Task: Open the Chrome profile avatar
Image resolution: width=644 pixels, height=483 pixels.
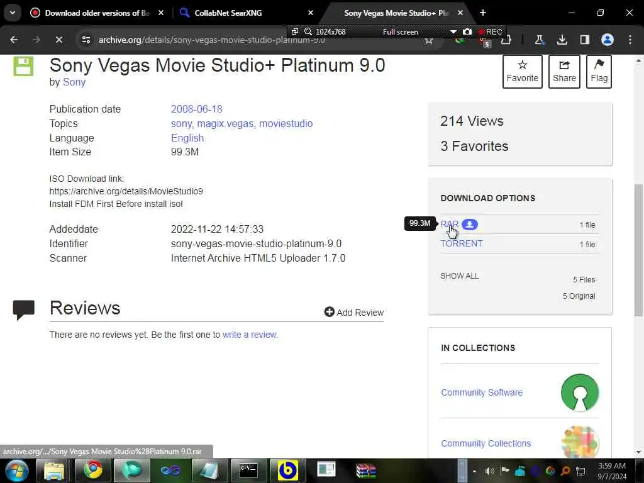Action: [608, 40]
